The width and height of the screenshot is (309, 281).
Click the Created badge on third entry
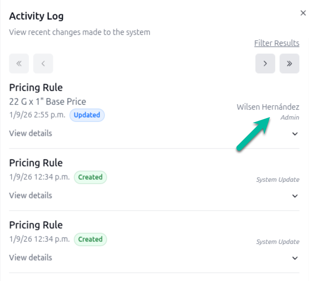(x=90, y=239)
